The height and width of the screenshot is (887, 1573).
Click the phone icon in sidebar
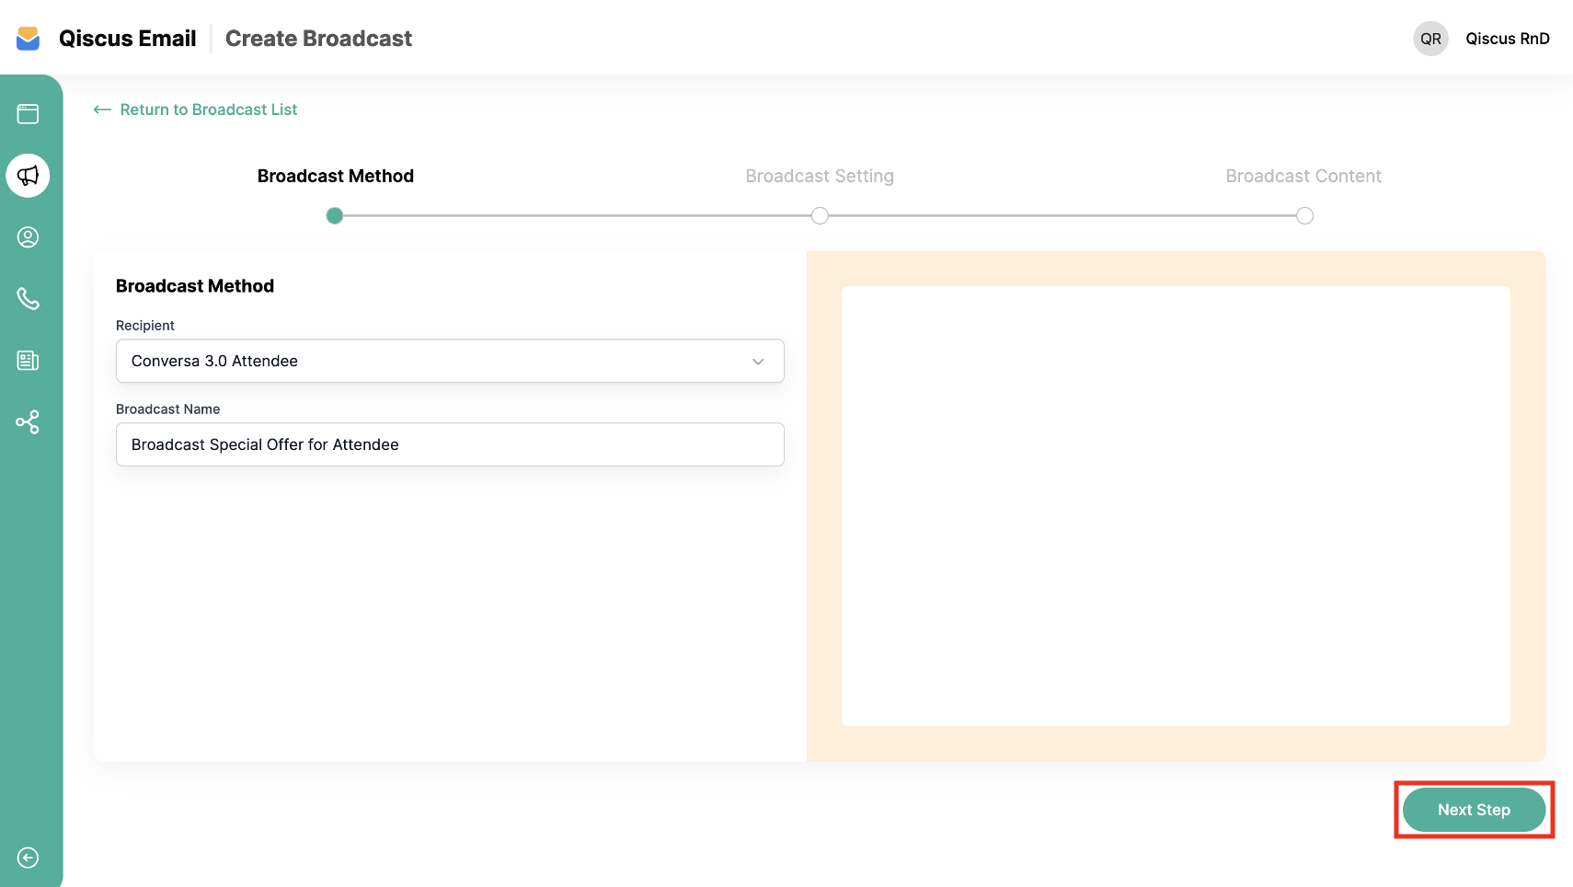click(x=28, y=299)
